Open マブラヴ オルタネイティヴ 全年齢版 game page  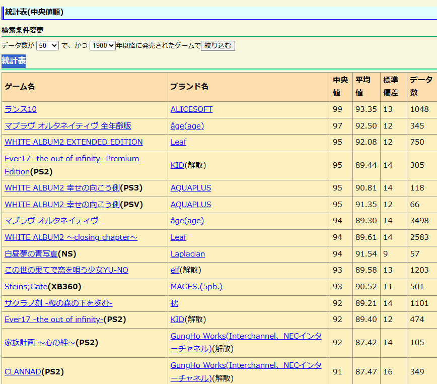tap(68, 126)
